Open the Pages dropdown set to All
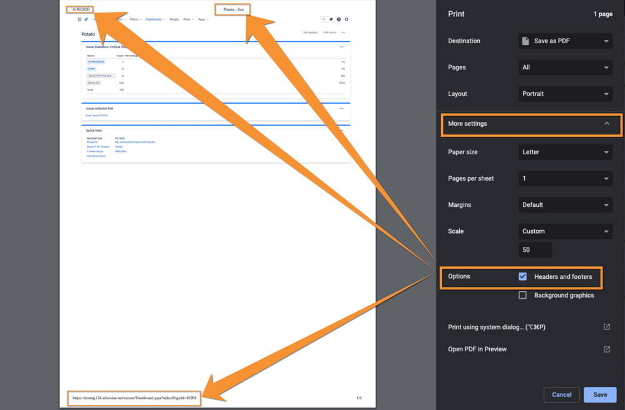 click(565, 67)
